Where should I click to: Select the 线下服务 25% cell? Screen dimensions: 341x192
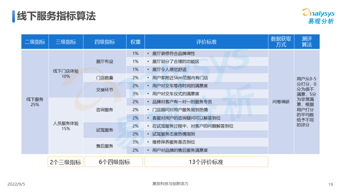35,102
